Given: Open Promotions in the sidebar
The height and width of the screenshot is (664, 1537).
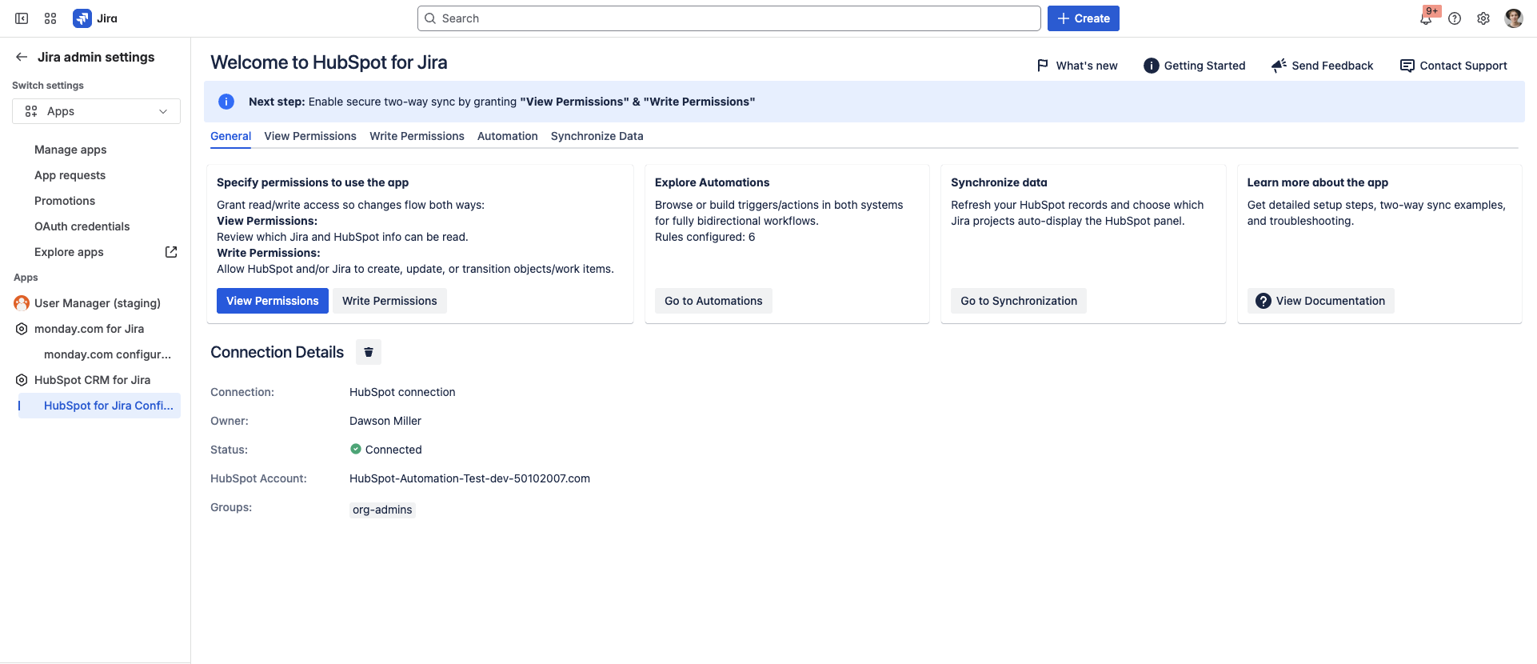Looking at the screenshot, I should pyautogui.click(x=65, y=201).
